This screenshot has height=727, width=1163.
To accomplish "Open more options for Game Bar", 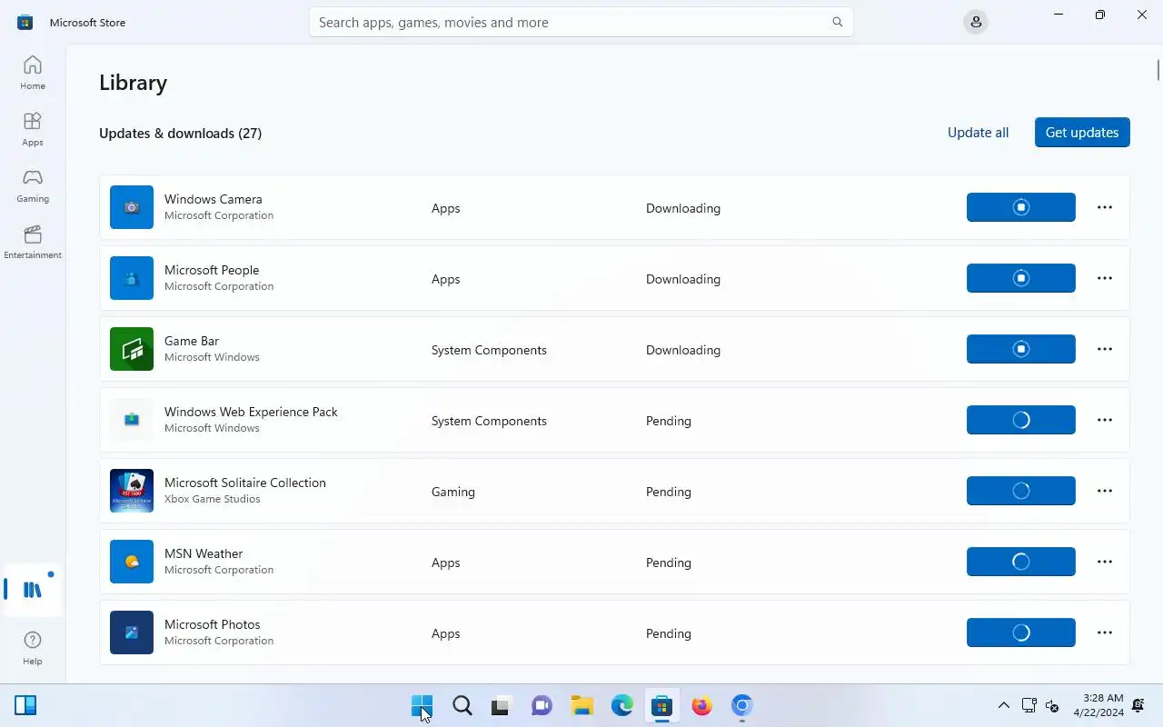I will 1105,349.
